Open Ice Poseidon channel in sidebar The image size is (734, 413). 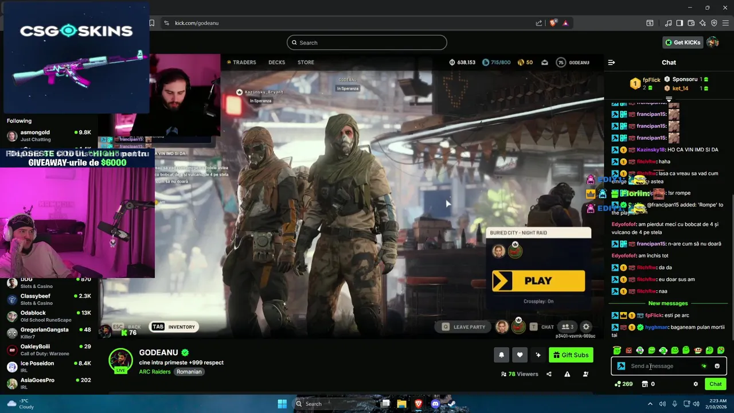[x=49, y=367]
